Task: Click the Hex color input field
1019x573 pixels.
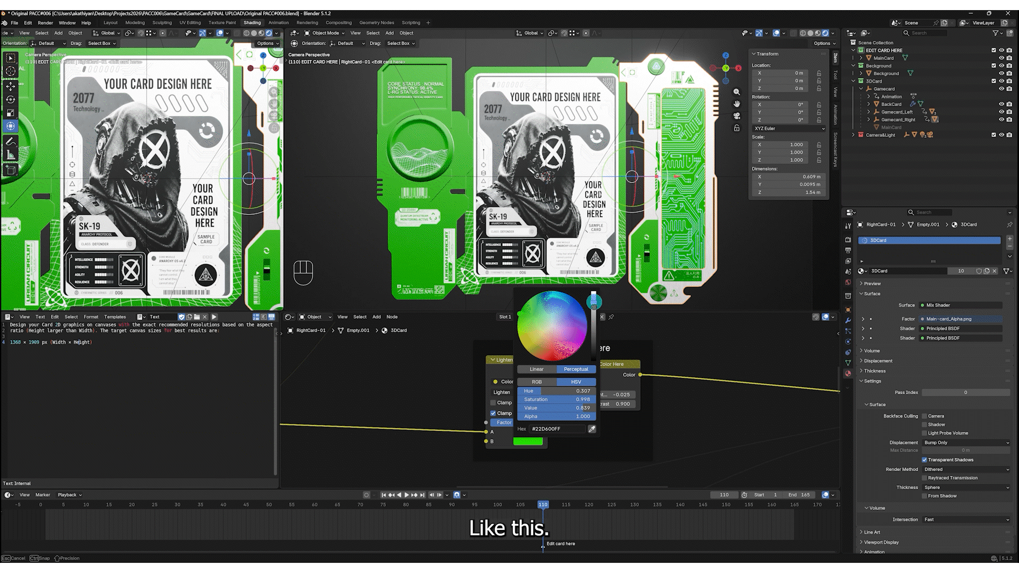Action: [x=558, y=429]
